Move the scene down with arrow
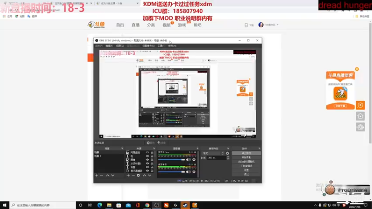The image size is (372, 209). (x=113, y=176)
